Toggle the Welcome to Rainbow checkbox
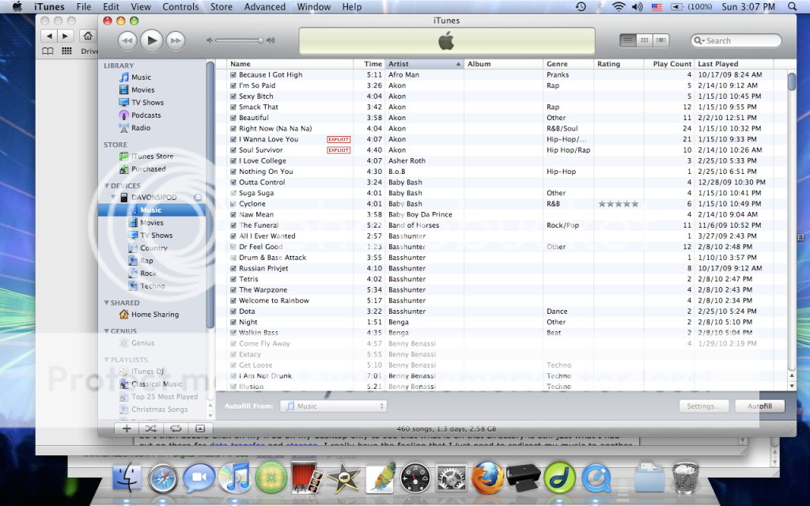 (x=233, y=300)
